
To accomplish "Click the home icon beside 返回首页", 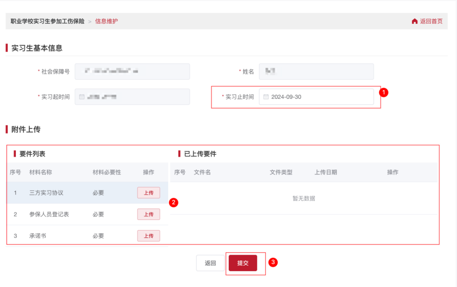I will 415,21.
